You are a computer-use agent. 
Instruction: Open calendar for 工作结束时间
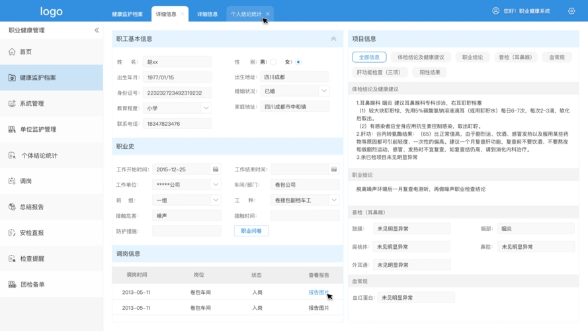click(334, 169)
